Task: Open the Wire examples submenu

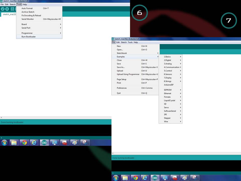Action: (x=170, y=122)
